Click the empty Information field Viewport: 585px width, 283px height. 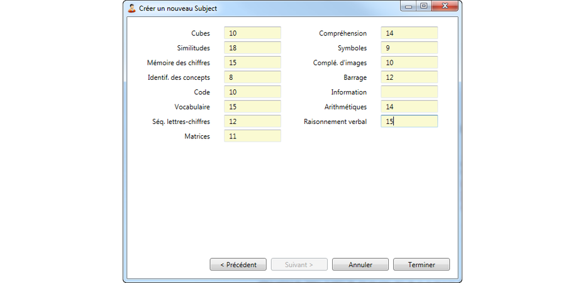point(409,92)
